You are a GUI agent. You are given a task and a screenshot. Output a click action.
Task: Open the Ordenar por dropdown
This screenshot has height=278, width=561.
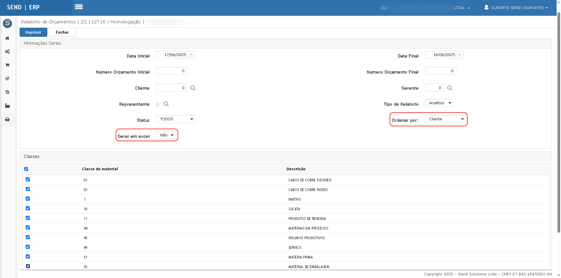(x=445, y=119)
